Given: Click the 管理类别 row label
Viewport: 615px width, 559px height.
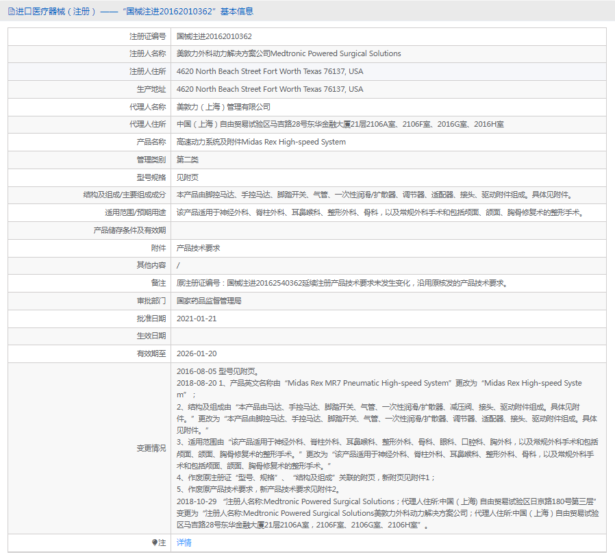Looking at the screenshot, I should pyautogui.click(x=151, y=160).
